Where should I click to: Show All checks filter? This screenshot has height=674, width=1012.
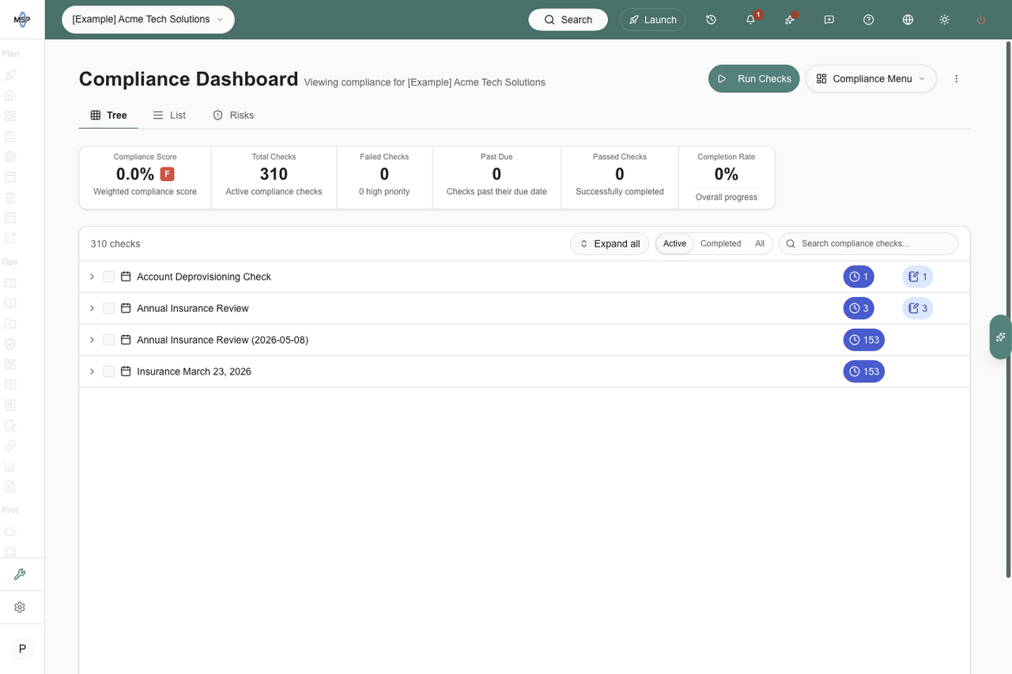click(x=760, y=243)
